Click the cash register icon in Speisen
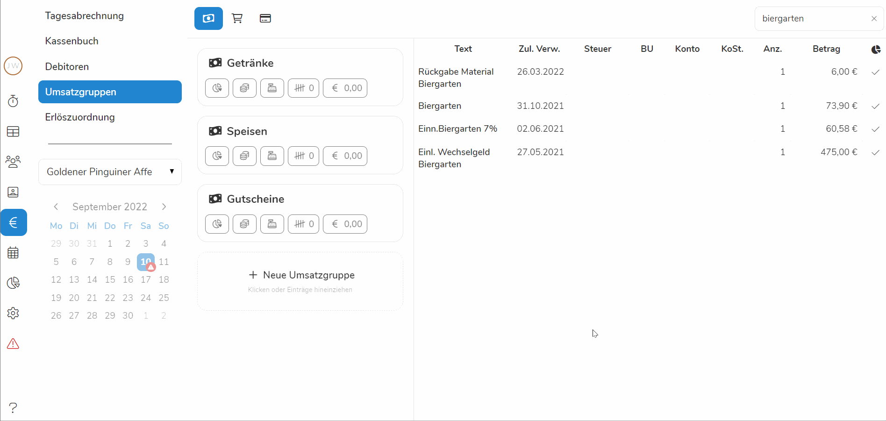 [272, 156]
